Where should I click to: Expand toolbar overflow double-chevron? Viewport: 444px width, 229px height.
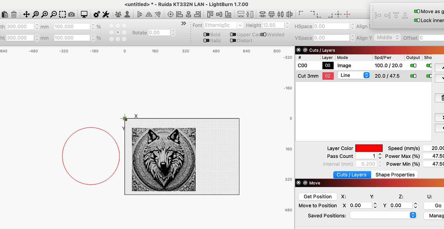[x=184, y=23]
